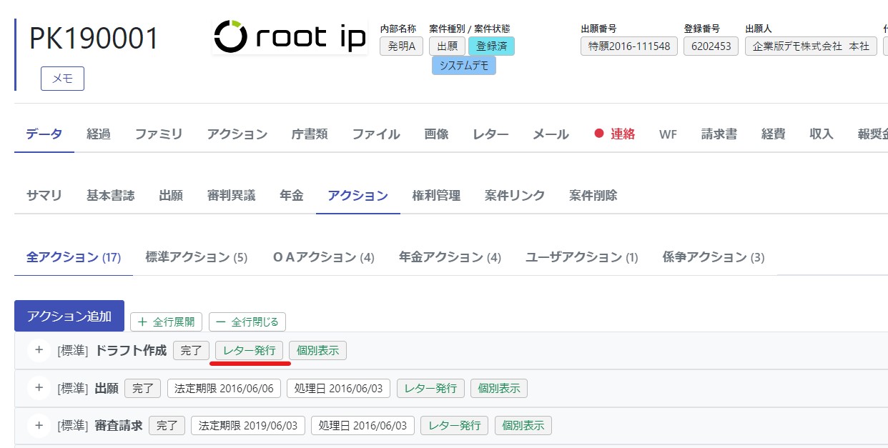888x448 pixels.
Task: Click 法定期限 2016/06/06 in 出願 row
Action: click(224, 388)
